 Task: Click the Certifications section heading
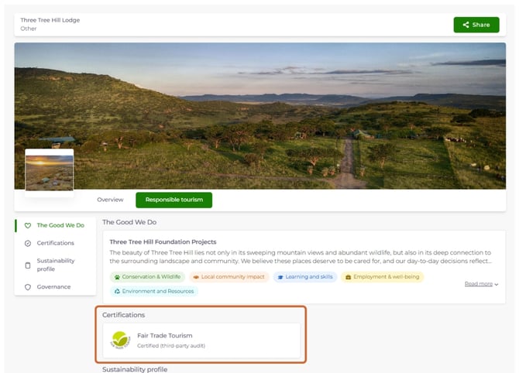click(123, 315)
